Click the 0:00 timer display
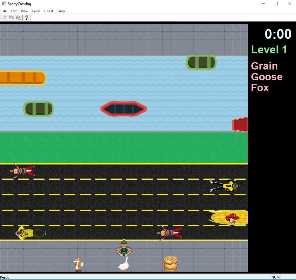296x280 pixels. [278, 34]
